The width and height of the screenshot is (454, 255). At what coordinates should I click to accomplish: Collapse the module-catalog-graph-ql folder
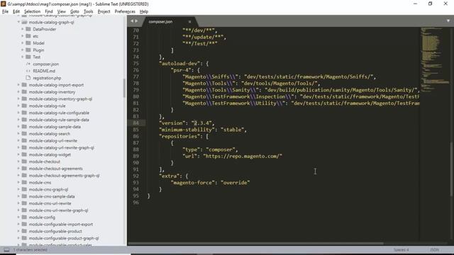[18, 22]
